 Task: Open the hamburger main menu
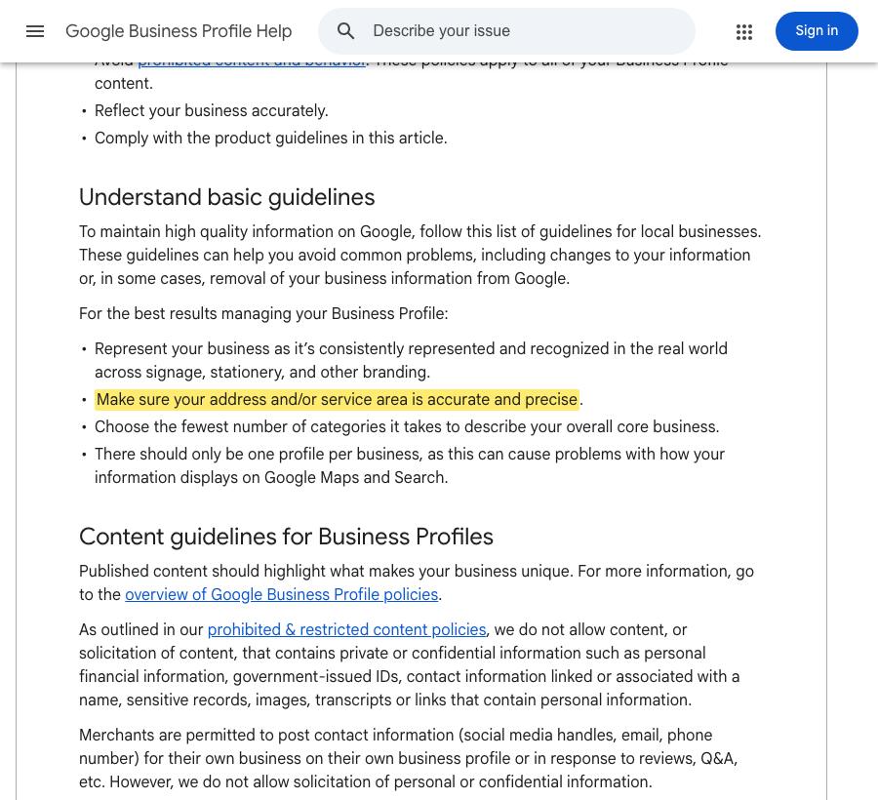[x=35, y=31]
